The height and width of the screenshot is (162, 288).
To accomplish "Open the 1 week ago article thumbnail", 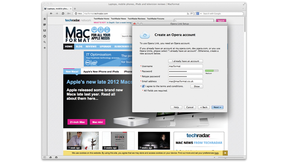I will pyautogui.click(x=83, y=141).
